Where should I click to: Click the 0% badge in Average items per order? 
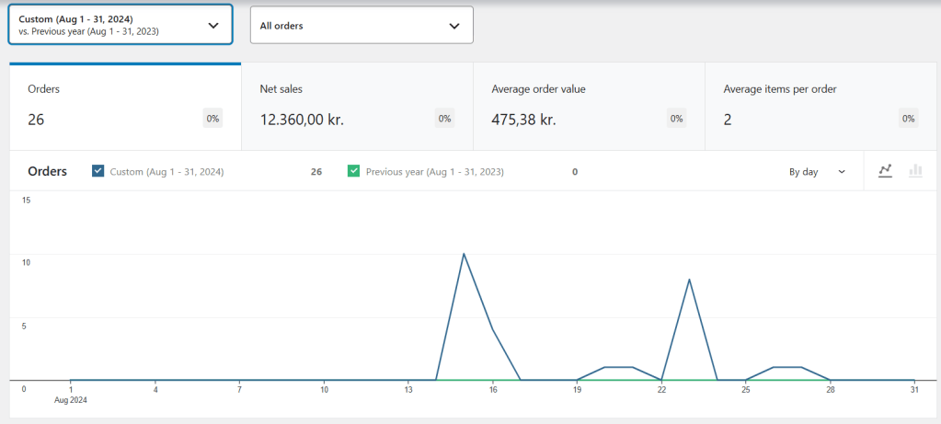908,119
